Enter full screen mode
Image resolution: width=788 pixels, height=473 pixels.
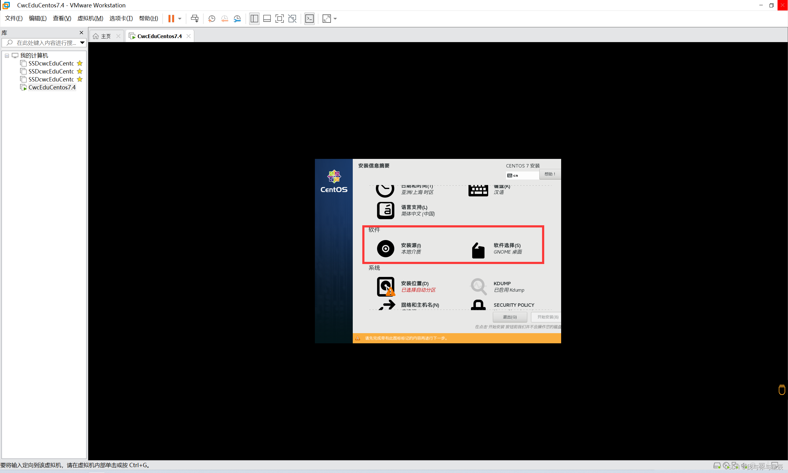[279, 18]
